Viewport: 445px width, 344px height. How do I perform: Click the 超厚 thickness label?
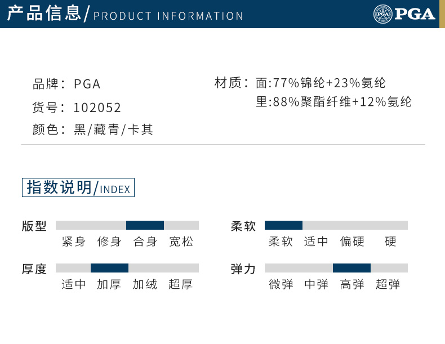(180, 284)
